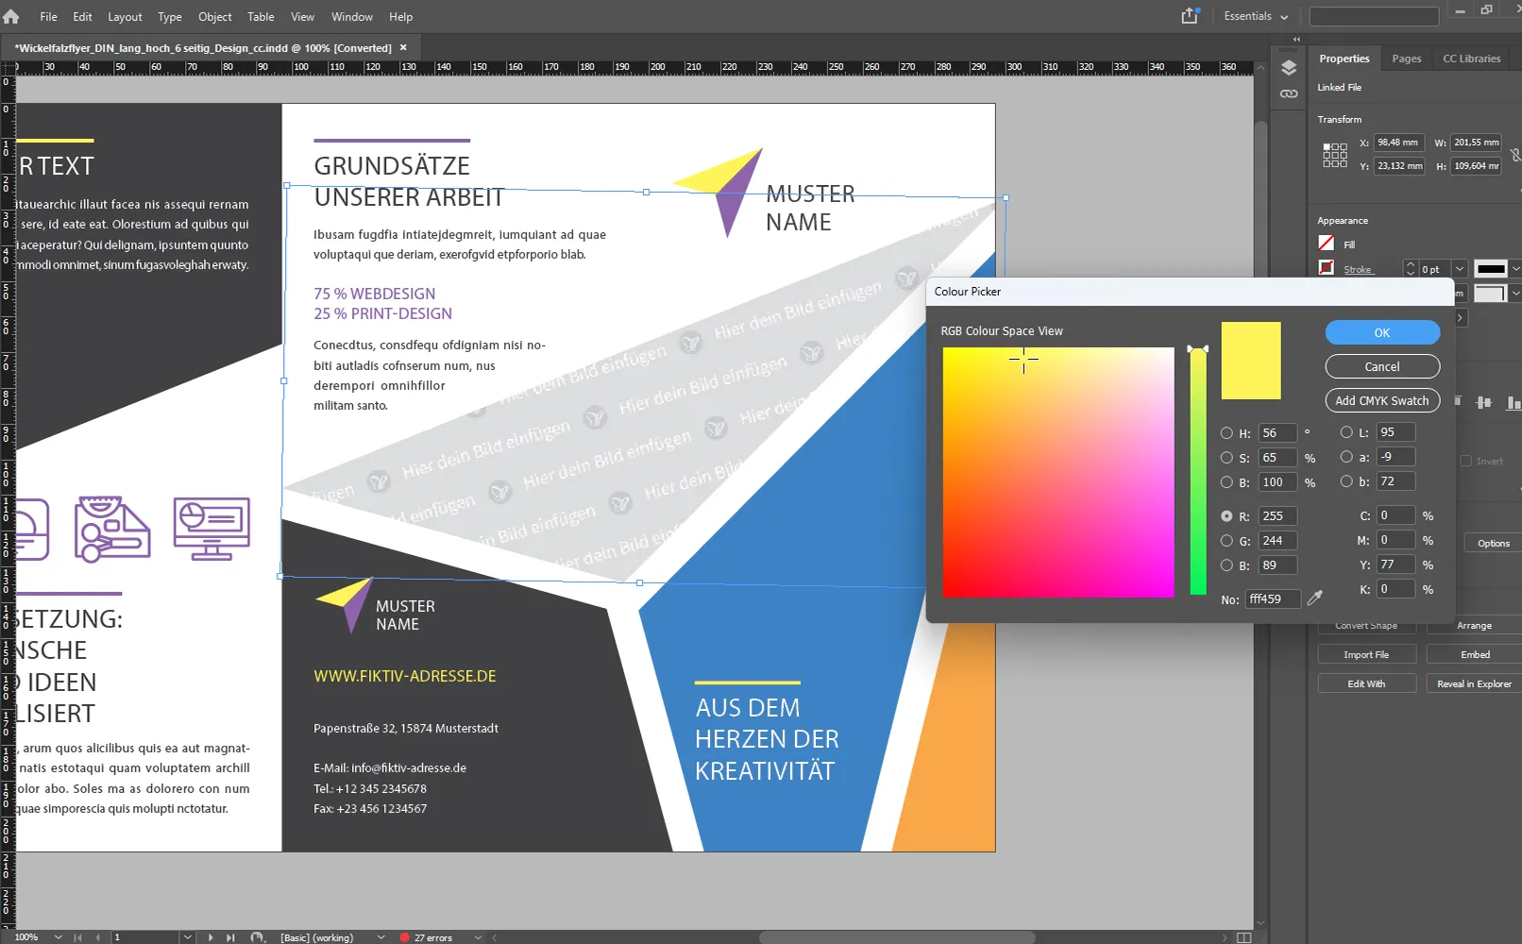Open the Object menu
The image size is (1522, 944).
pyautogui.click(x=214, y=16)
